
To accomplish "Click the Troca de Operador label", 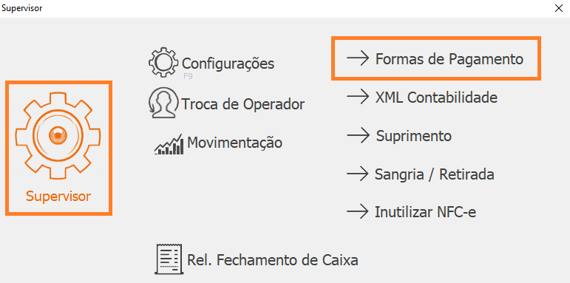I will [x=242, y=105].
